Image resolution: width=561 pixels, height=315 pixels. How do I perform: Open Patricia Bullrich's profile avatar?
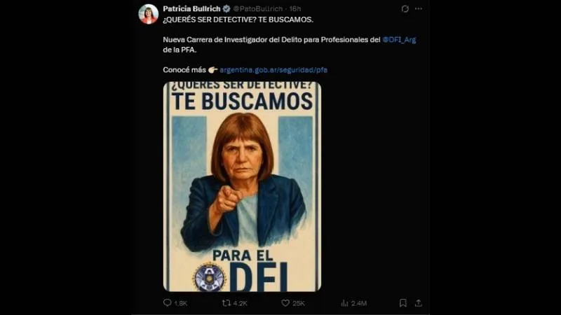(x=149, y=14)
